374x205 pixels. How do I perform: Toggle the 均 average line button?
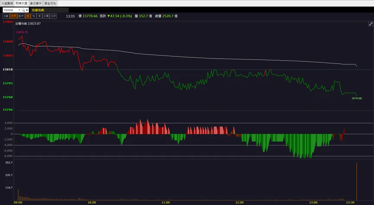(28, 16)
